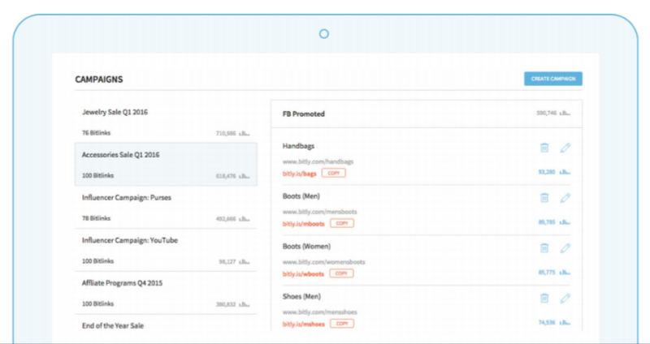The image size is (650, 344).
Task: Click trash icon for Shoes (Men)
Action: pos(544,298)
